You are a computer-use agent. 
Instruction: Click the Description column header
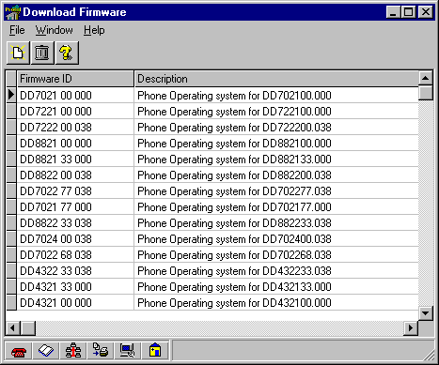pos(276,79)
